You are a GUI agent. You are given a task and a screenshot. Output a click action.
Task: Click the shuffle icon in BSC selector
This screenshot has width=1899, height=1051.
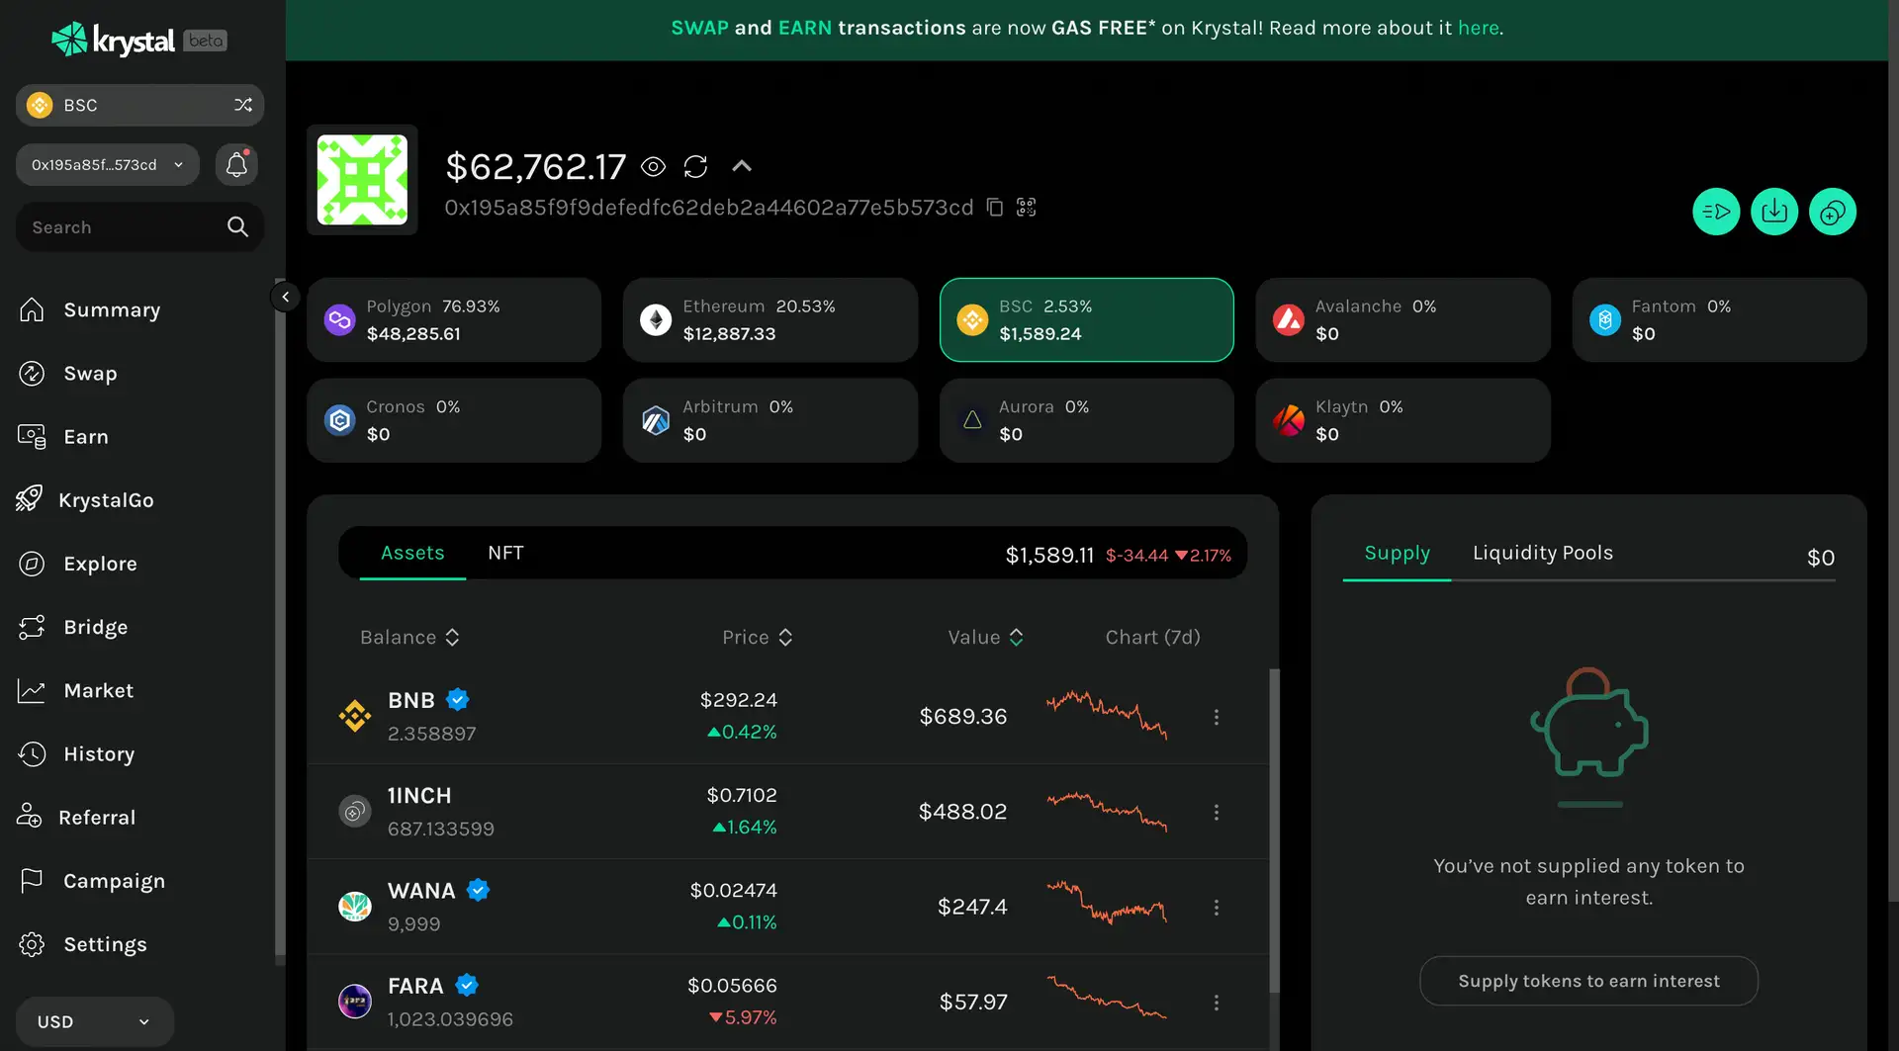click(243, 105)
